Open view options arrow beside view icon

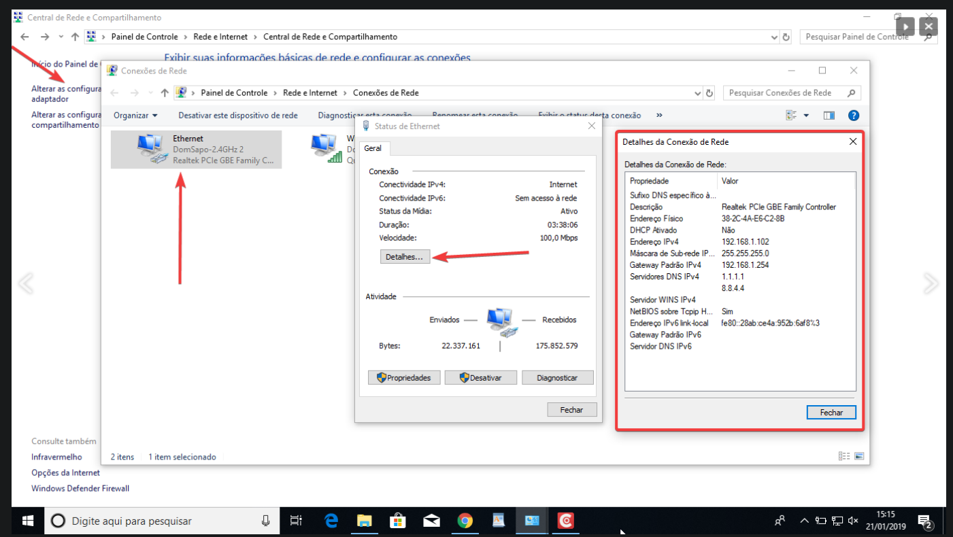pos(806,116)
